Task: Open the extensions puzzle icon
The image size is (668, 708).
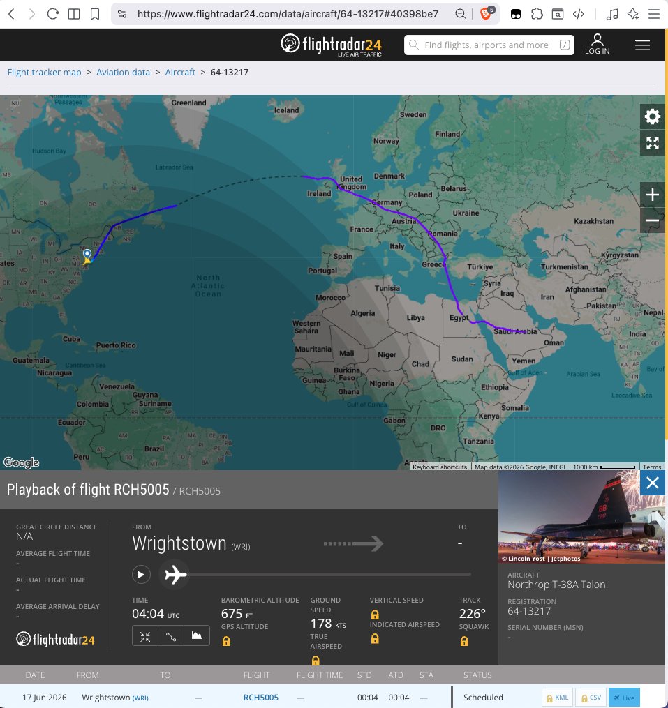Action: (537, 14)
